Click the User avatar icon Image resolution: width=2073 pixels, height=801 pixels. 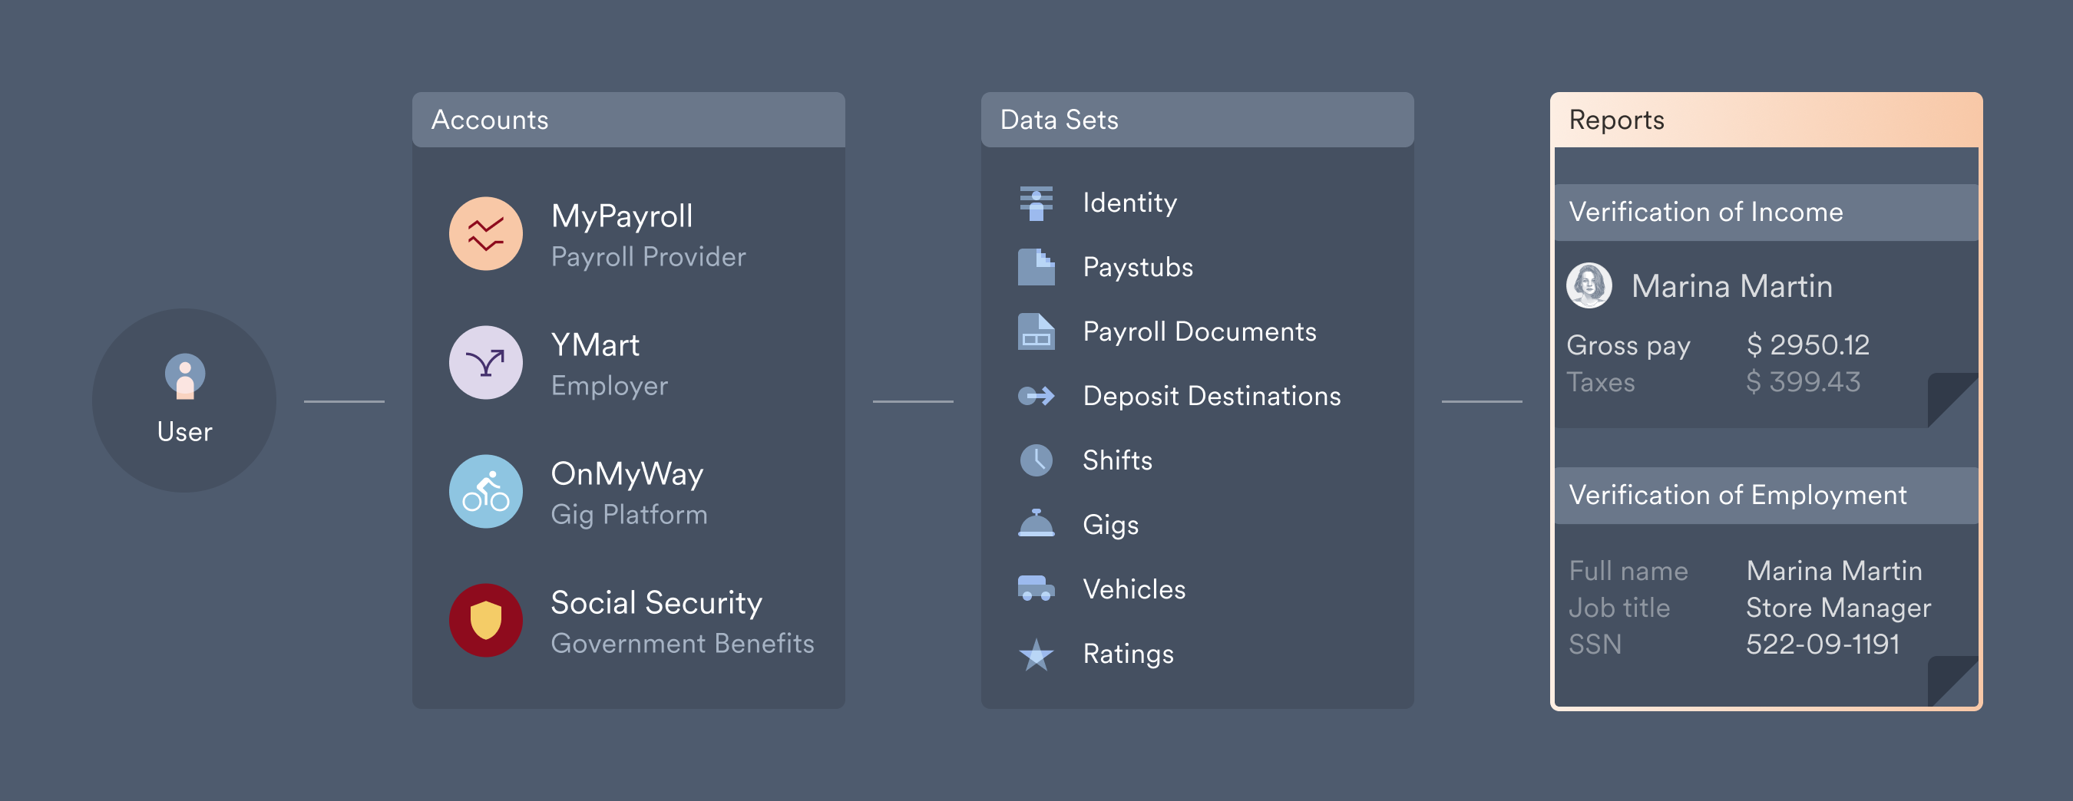[184, 376]
